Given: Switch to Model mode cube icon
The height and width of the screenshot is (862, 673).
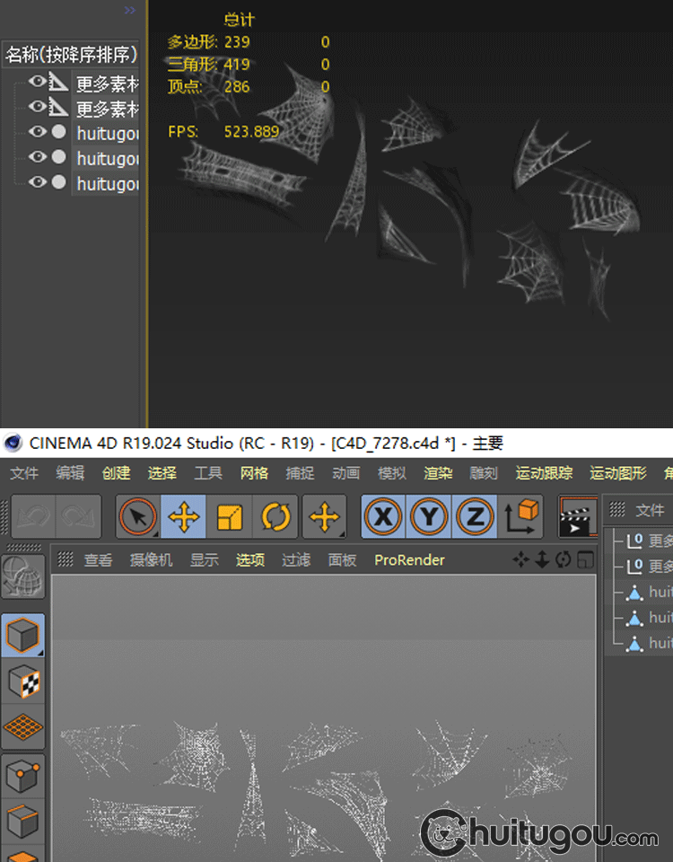Looking at the screenshot, I should click(x=23, y=636).
